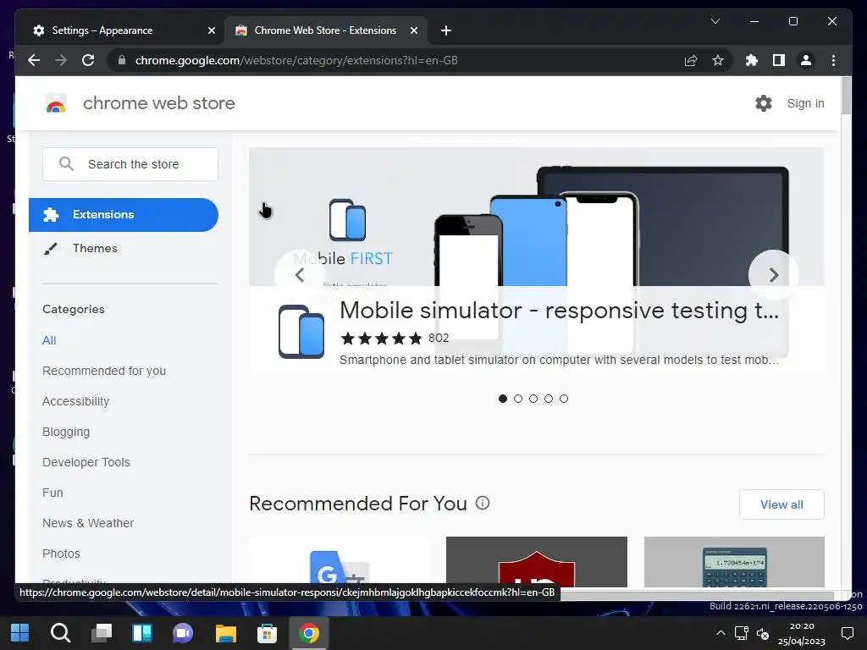This screenshot has width=867, height=650.
Task: Click the Chrome Web Store rainbow logo
Action: pos(55,103)
